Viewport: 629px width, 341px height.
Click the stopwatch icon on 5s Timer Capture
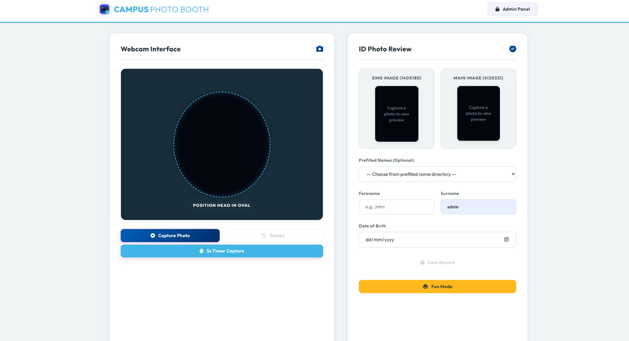(201, 251)
